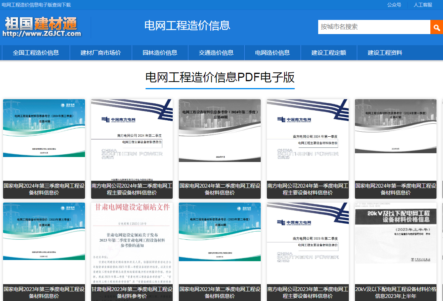Open the 公众号 link in top bar
Image resolution: width=443 pixels, height=301 pixels.
click(x=394, y=5)
